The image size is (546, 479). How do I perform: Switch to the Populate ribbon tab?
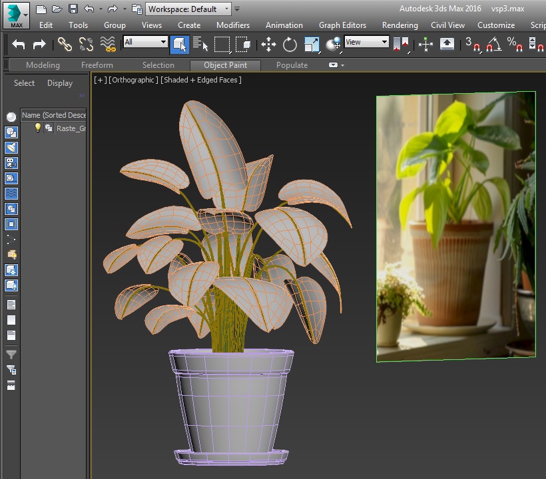[292, 65]
